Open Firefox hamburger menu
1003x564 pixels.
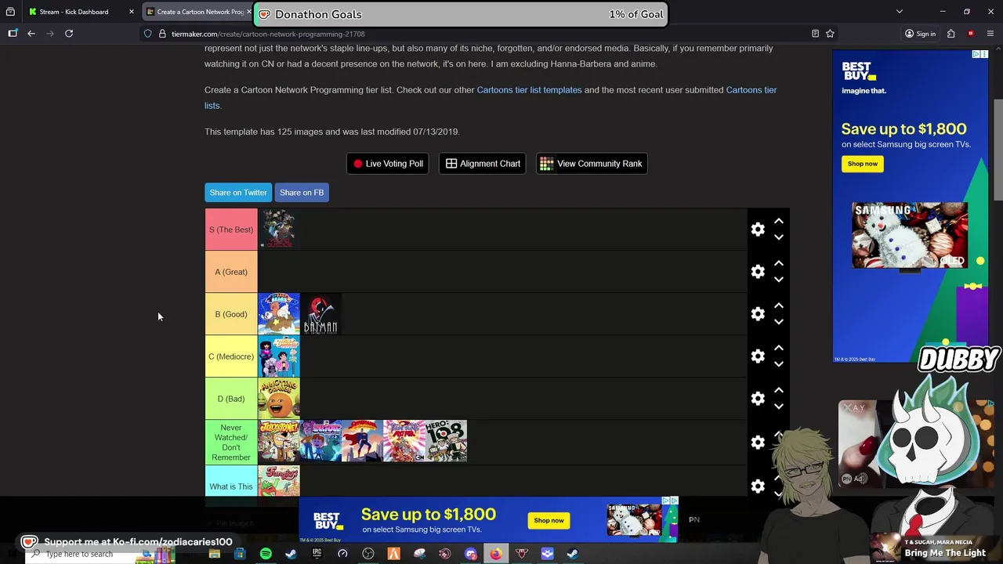coord(990,34)
